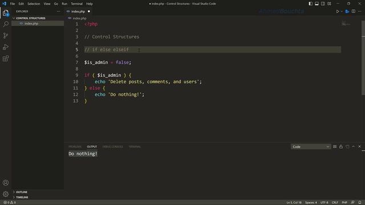365x205 pixels.
Task: Open the Code output channel dropdown
Action: tap(311, 147)
